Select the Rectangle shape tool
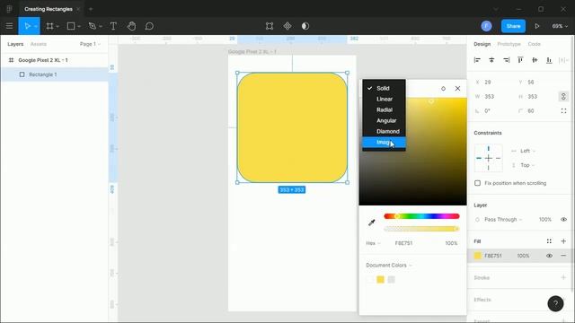This screenshot has height=323, width=575. tap(71, 26)
